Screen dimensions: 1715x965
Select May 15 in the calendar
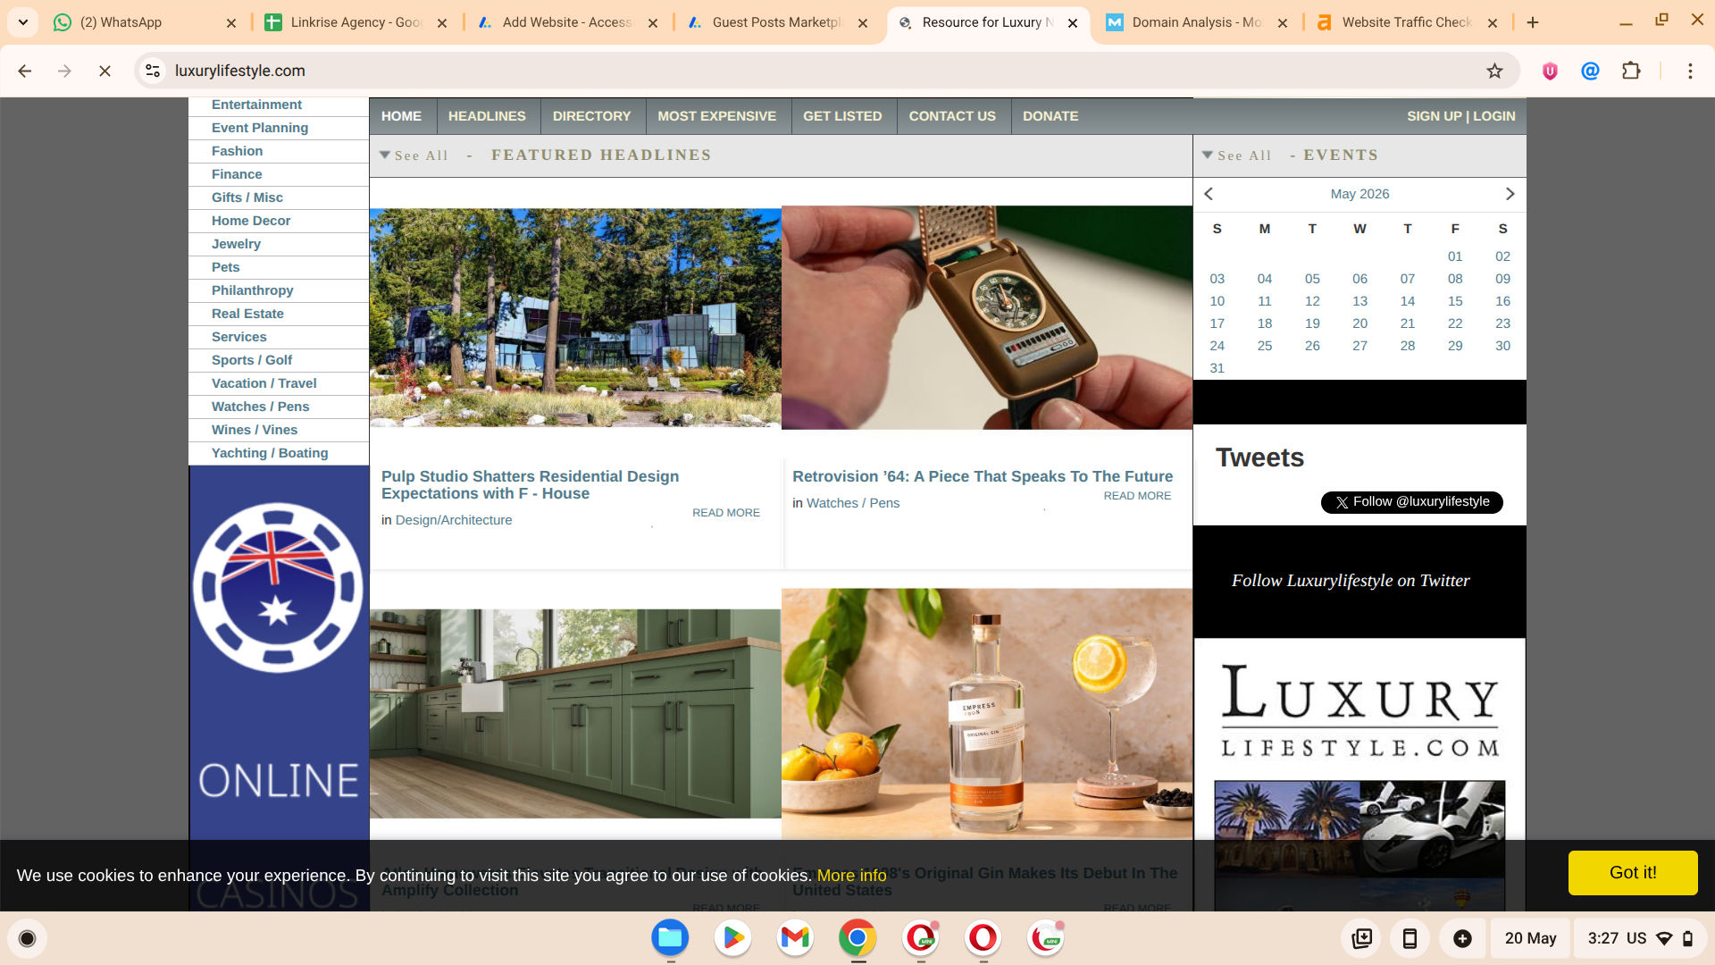tap(1455, 301)
